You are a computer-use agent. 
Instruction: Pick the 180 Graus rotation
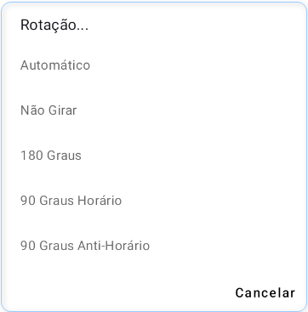[154, 156]
